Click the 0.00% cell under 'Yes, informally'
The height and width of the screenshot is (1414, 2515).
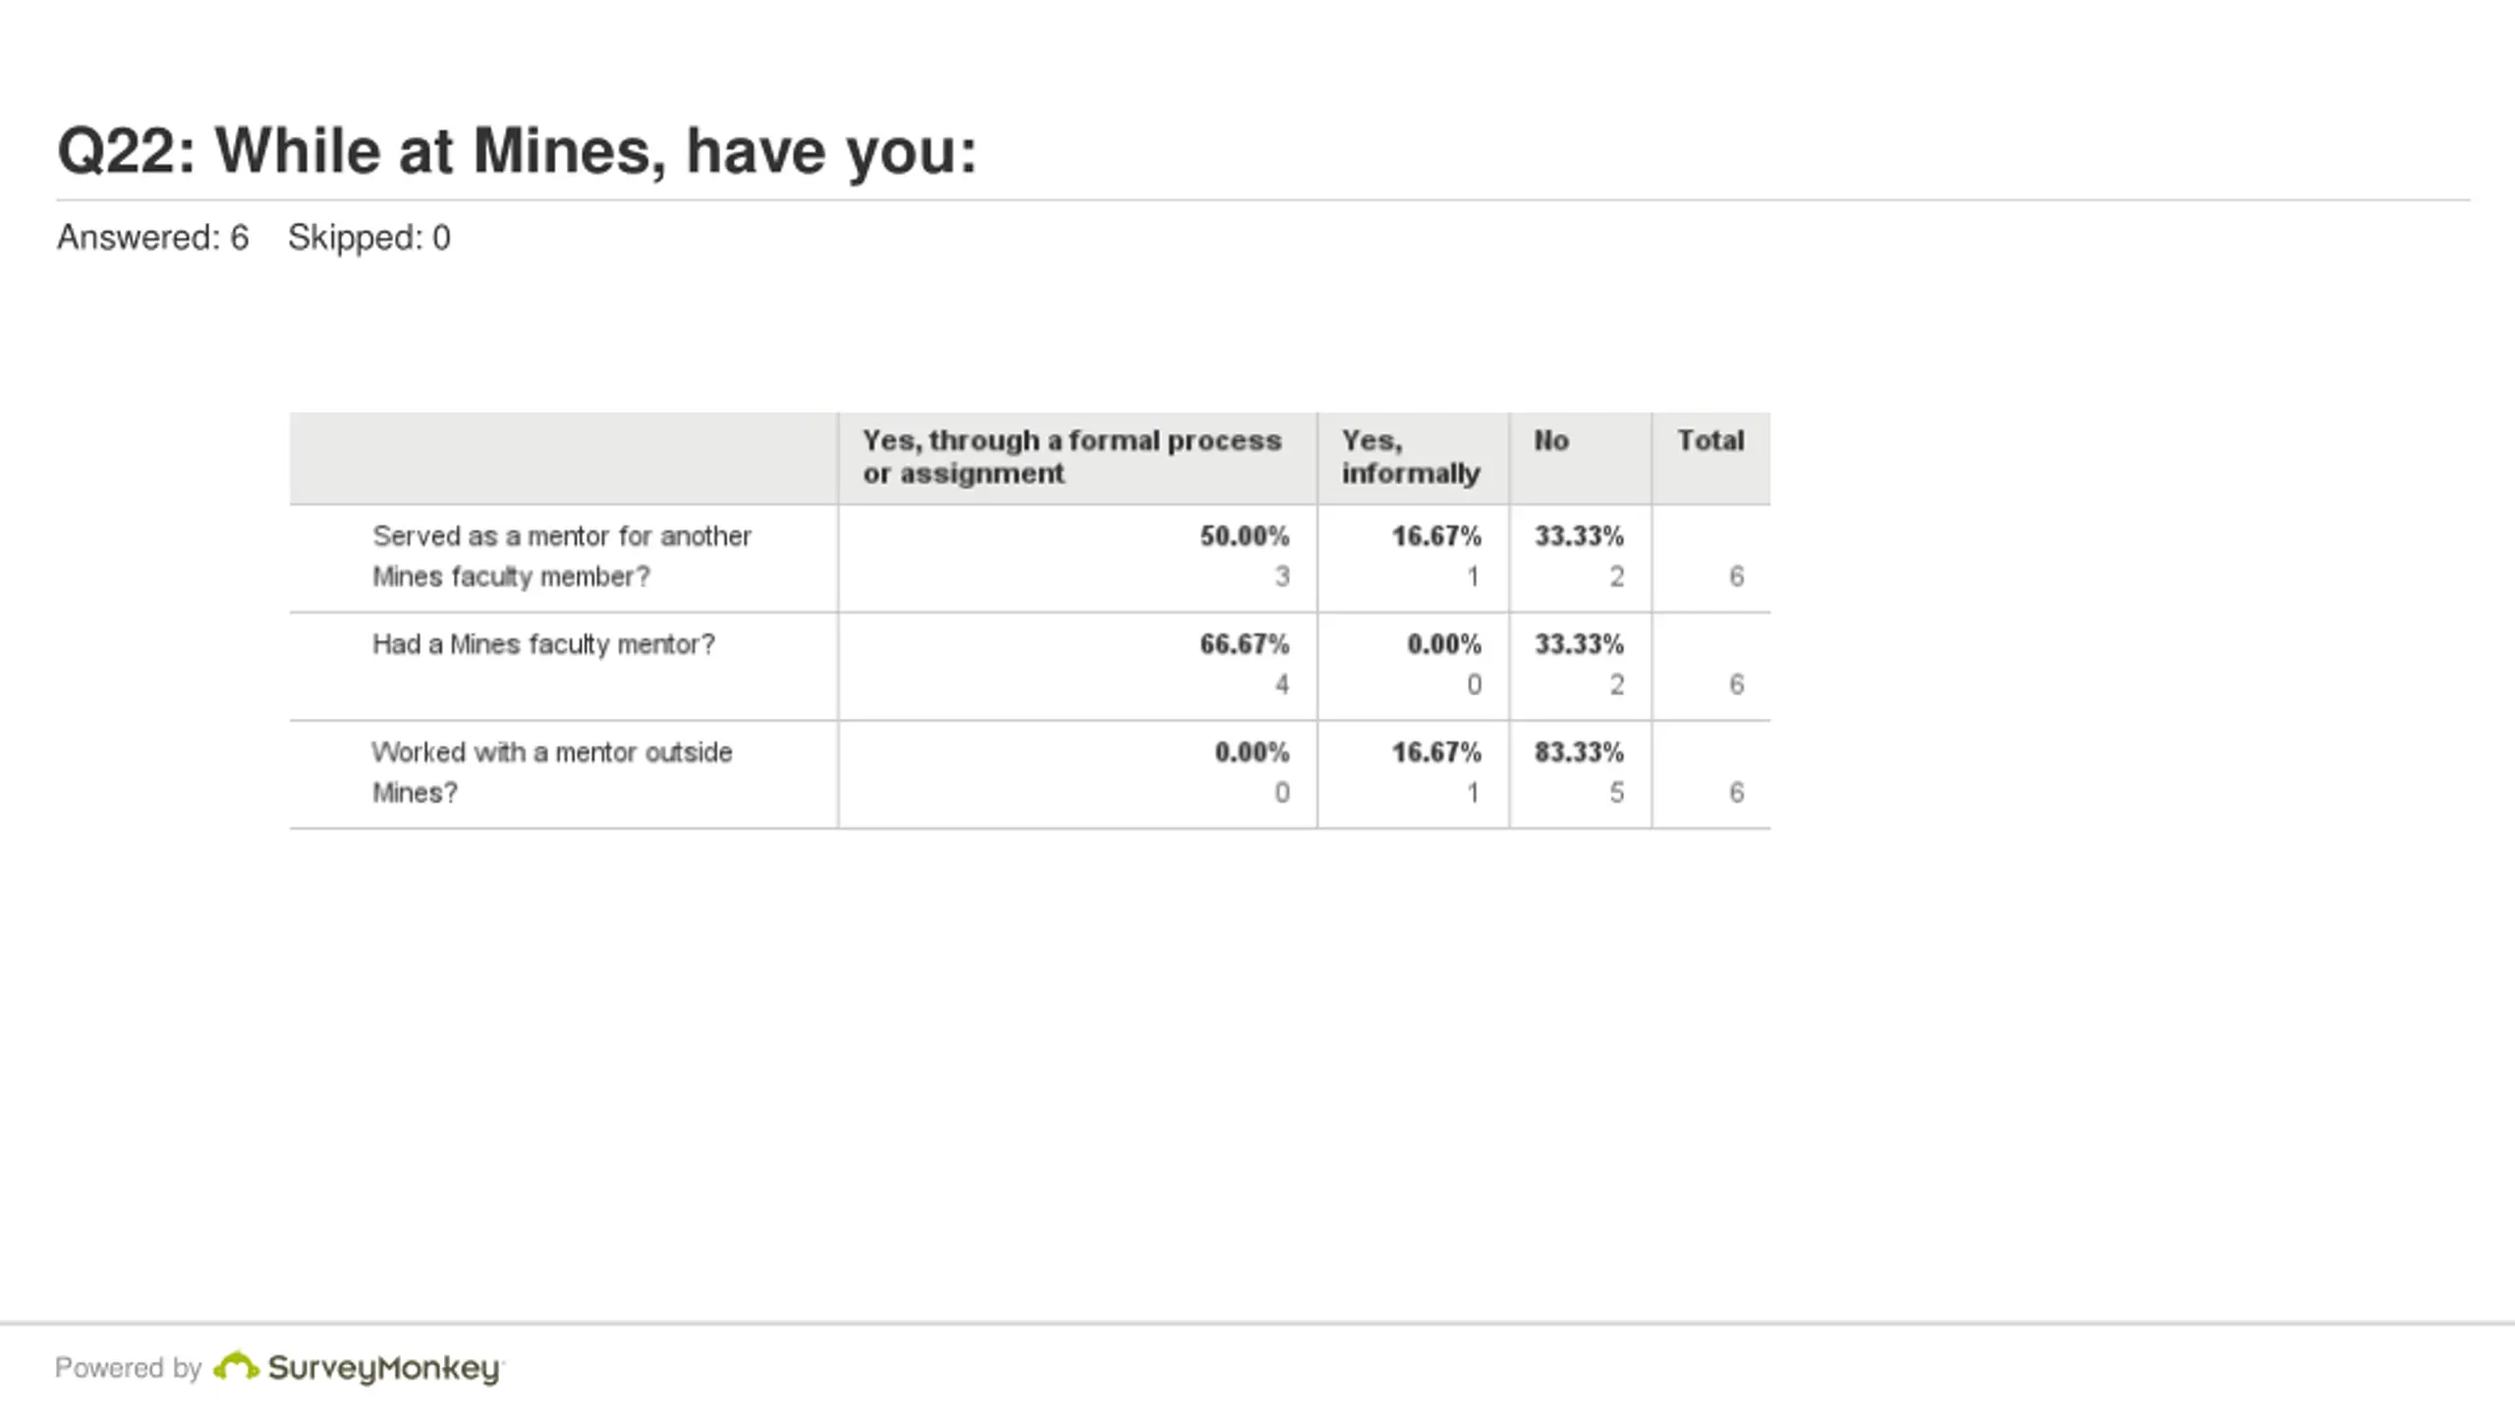tap(1443, 644)
